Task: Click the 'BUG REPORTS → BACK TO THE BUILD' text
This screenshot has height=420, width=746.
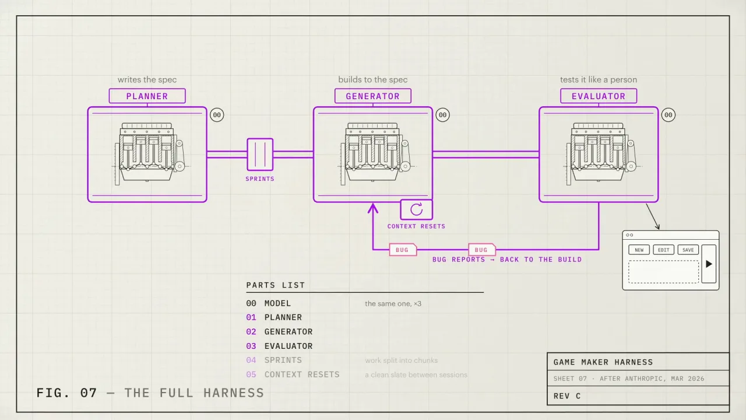Action: (507, 260)
